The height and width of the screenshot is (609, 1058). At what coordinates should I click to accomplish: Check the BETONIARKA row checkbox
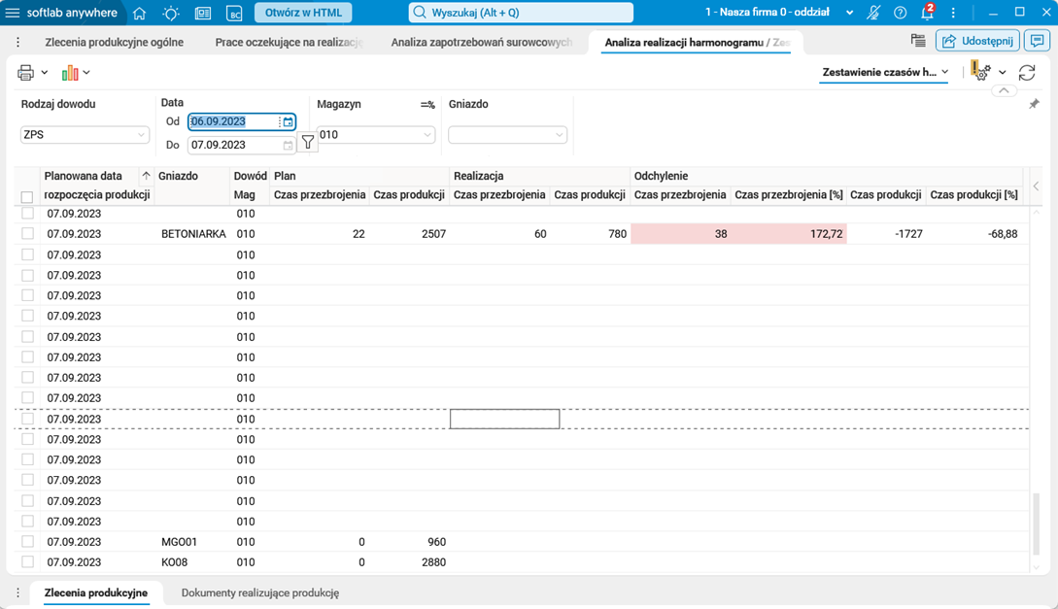27,233
